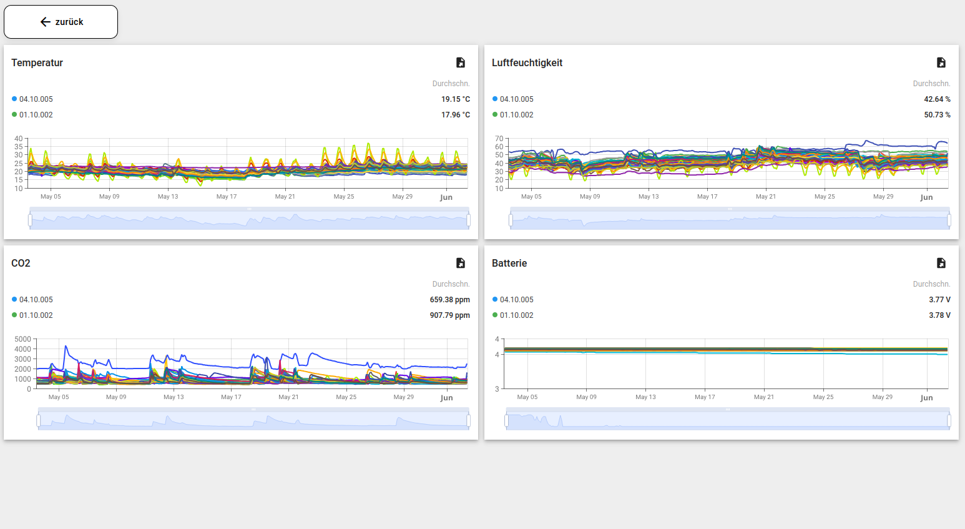Image resolution: width=965 pixels, height=529 pixels.
Task: Click the Temperatur chart title
Action: [37, 62]
